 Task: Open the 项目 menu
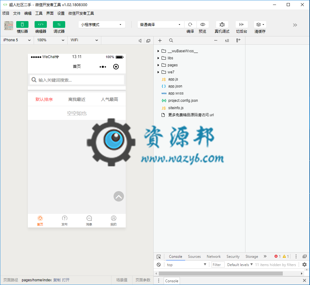click(6, 13)
